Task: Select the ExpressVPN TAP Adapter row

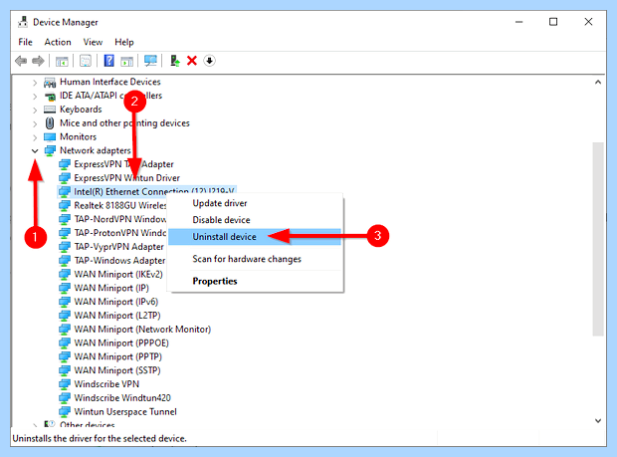Action: 116,164
